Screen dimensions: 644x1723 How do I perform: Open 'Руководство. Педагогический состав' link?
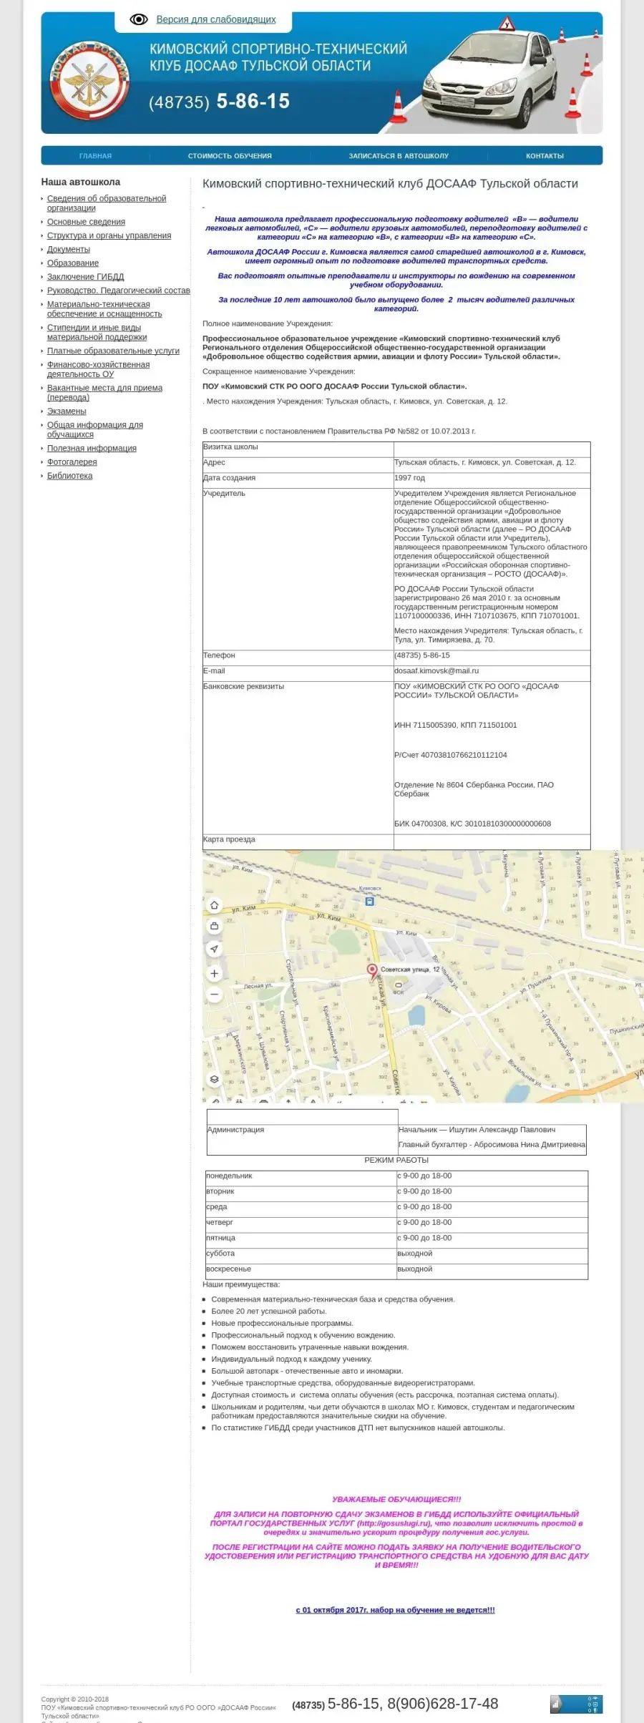coord(119,291)
